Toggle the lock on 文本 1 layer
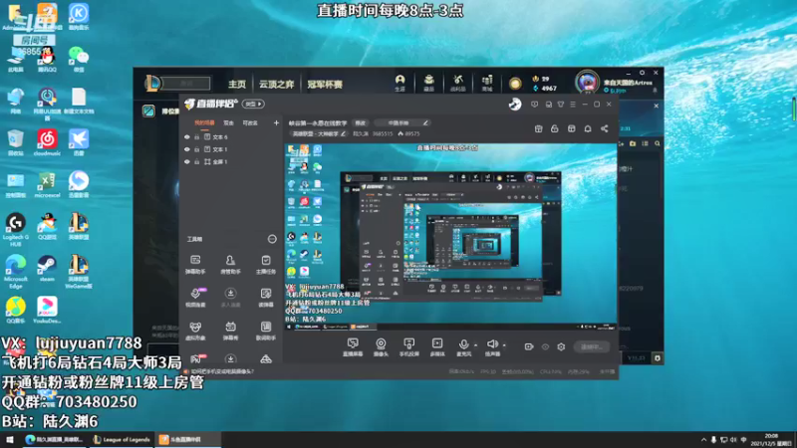The width and height of the screenshot is (797, 448). (196, 149)
